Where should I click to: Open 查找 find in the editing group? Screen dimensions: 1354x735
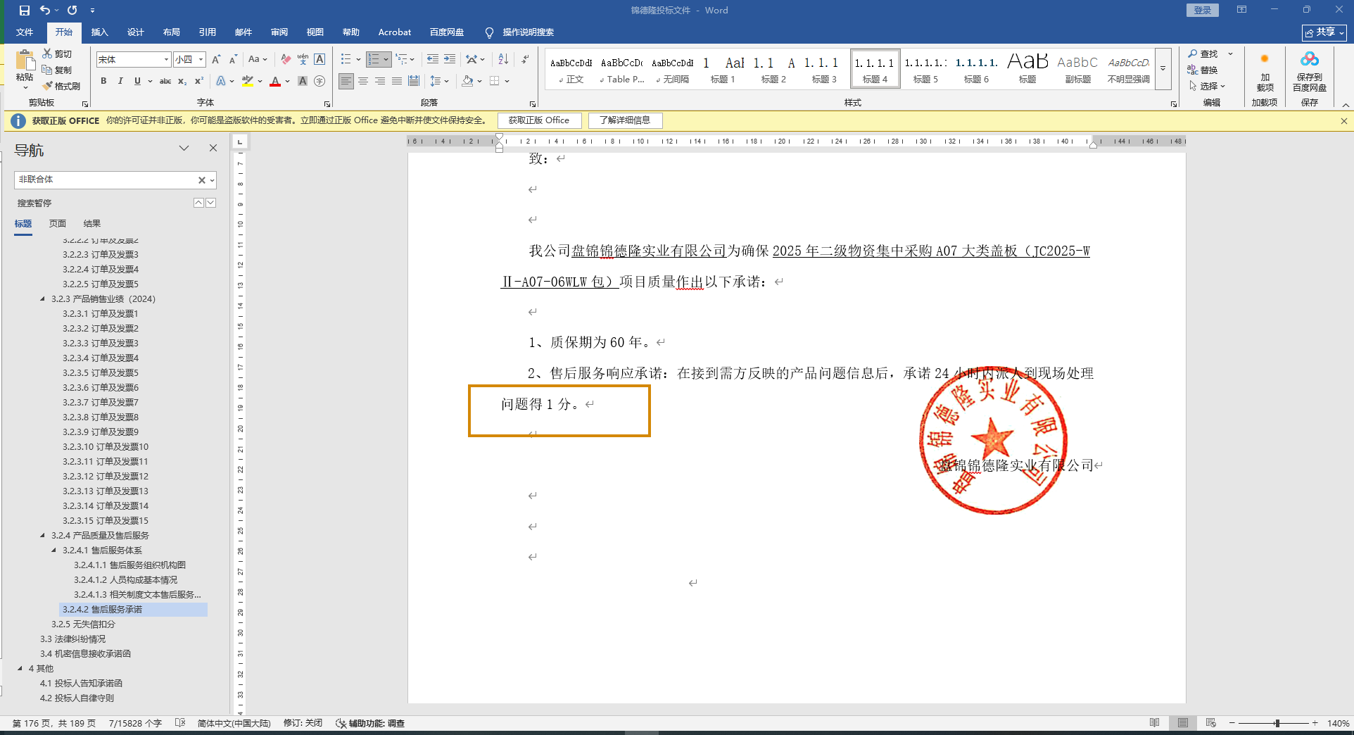tap(1205, 54)
